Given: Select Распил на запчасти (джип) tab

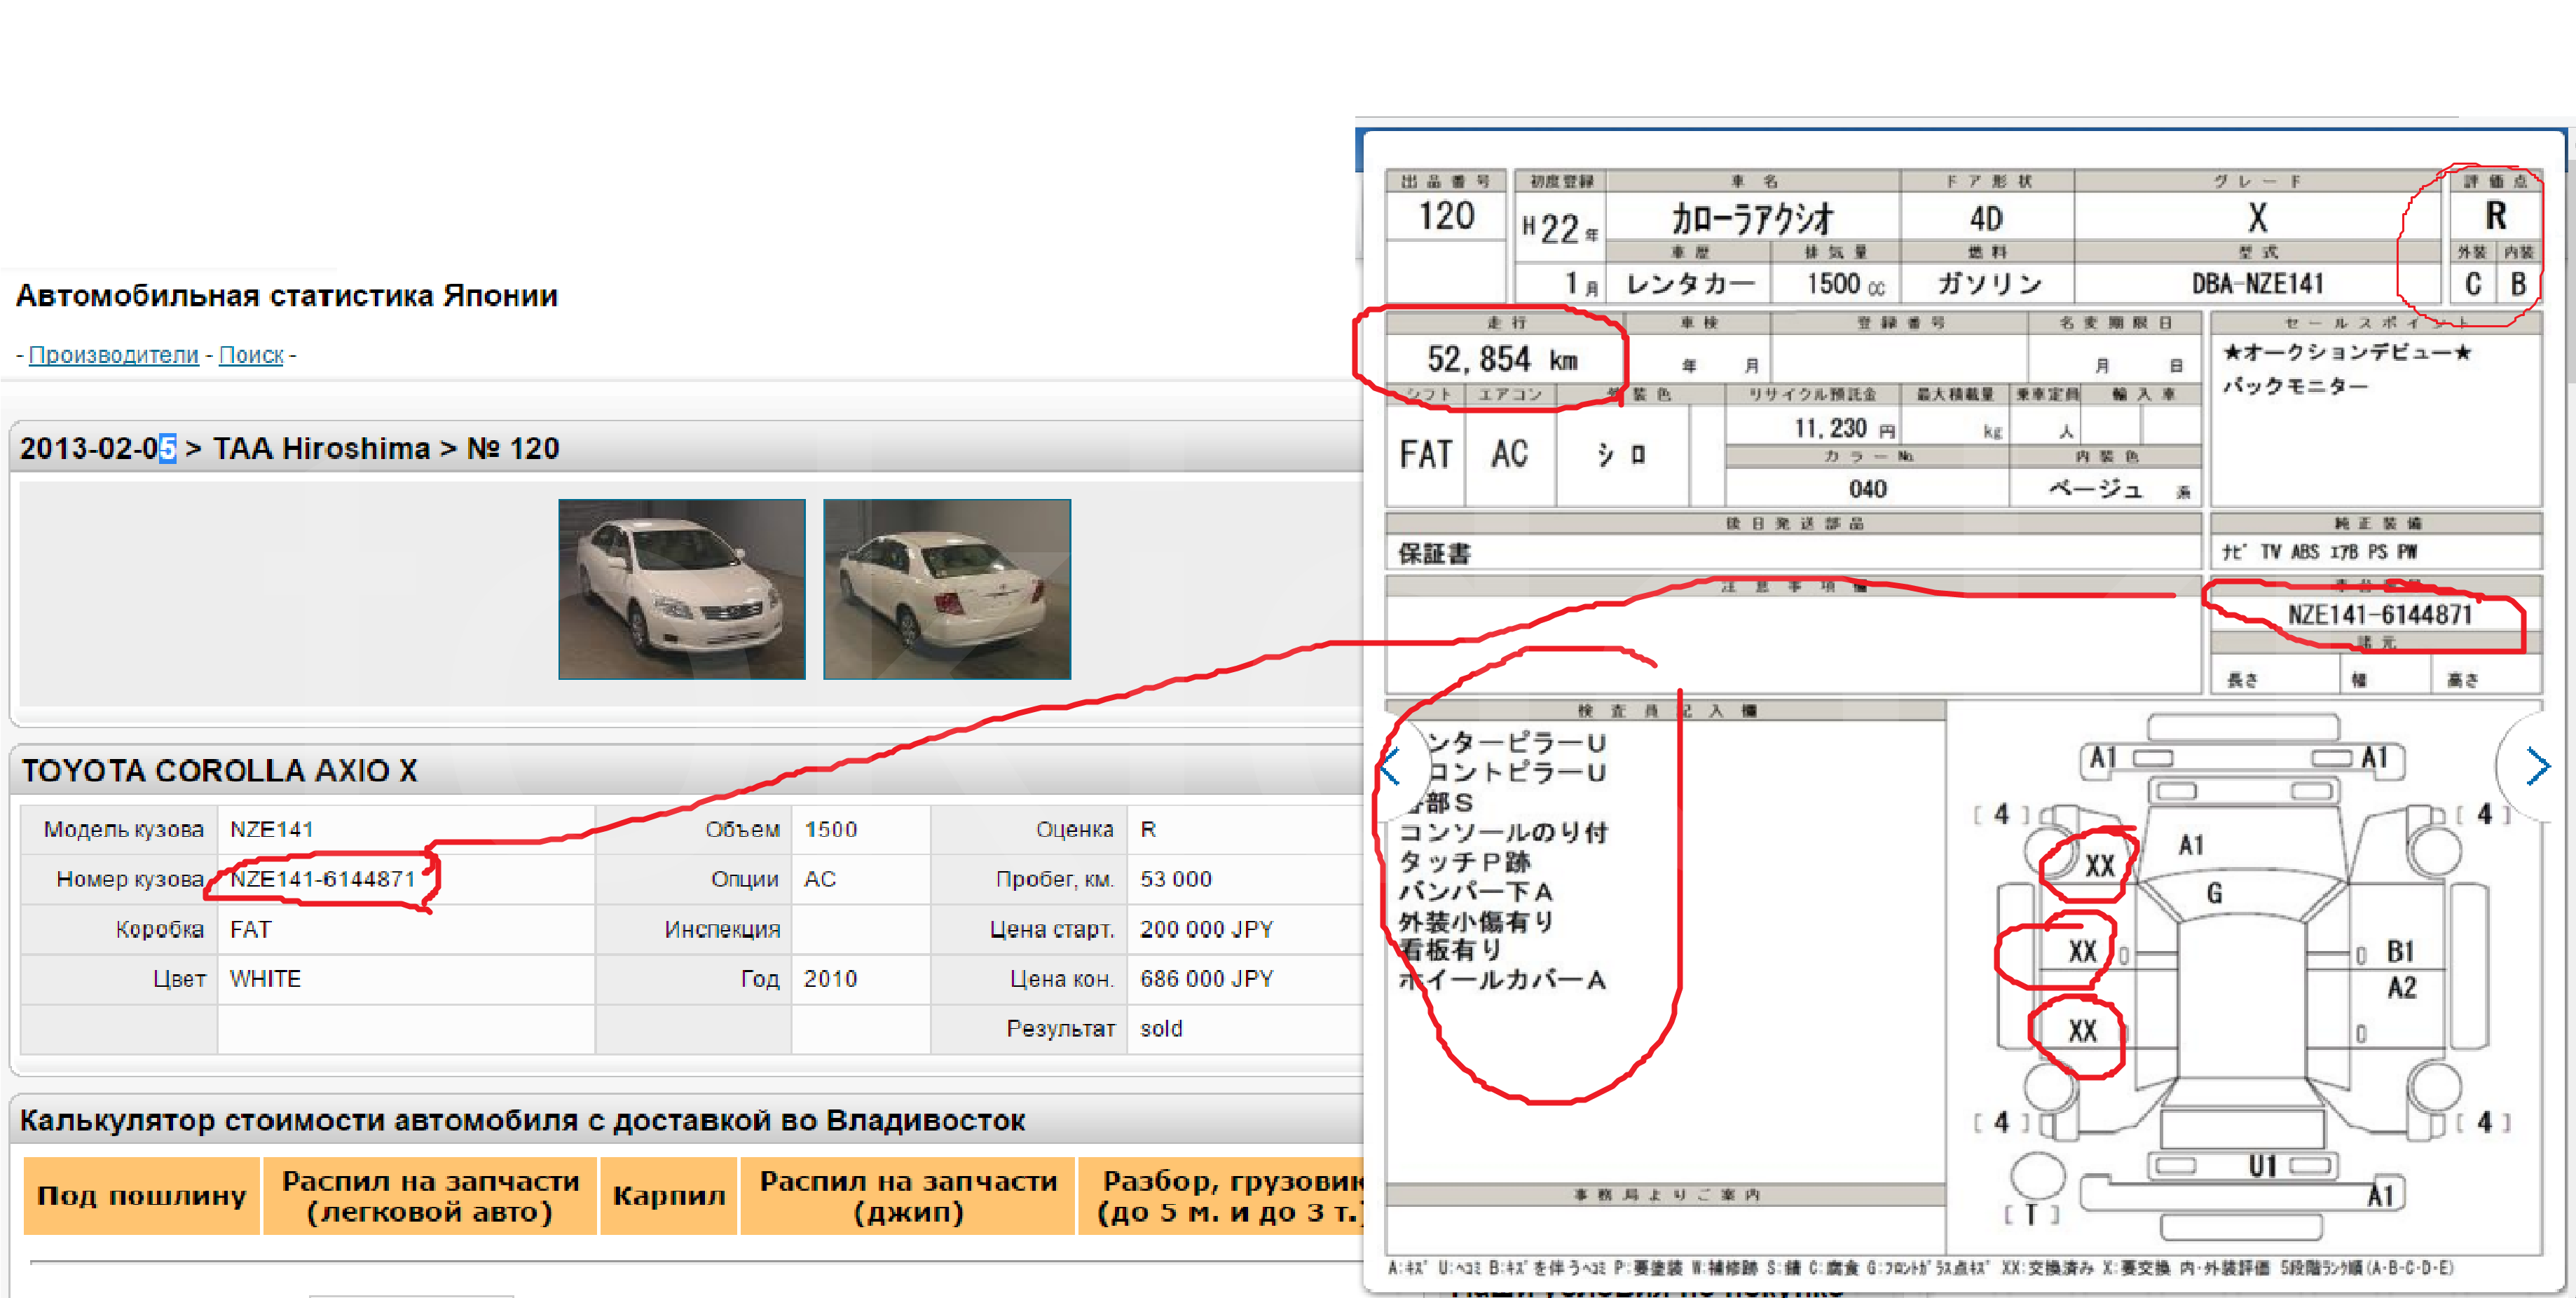Looking at the screenshot, I should pyautogui.click(x=908, y=1196).
